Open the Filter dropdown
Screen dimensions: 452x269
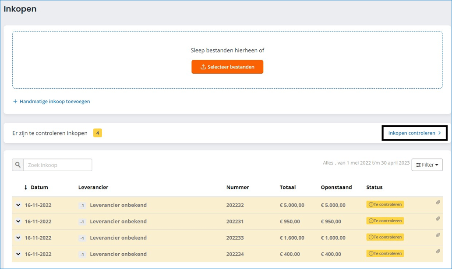tap(427, 165)
